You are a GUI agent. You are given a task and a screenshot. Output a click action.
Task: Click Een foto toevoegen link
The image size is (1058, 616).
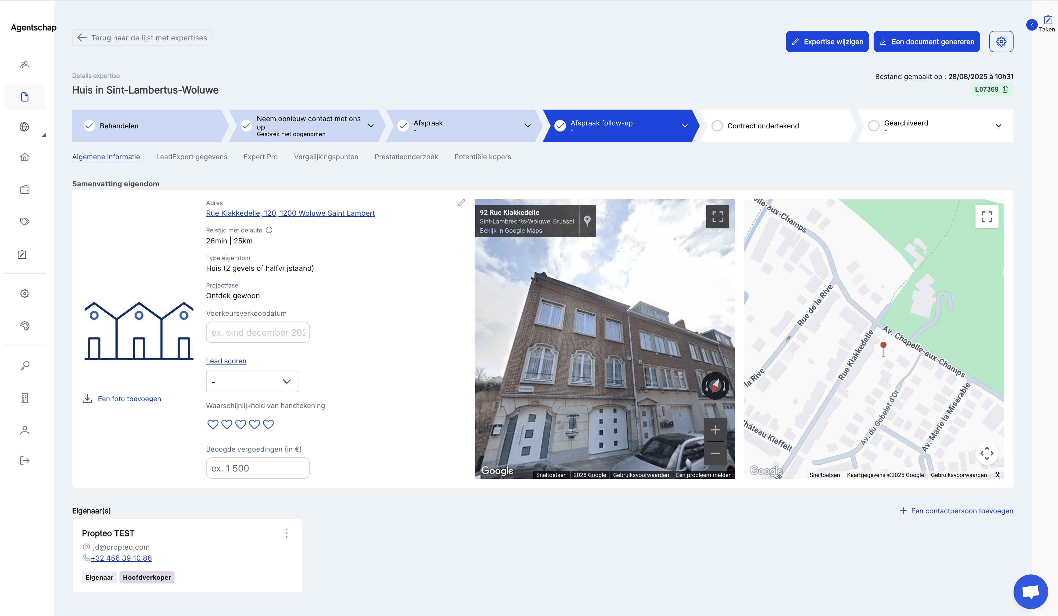point(122,399)
